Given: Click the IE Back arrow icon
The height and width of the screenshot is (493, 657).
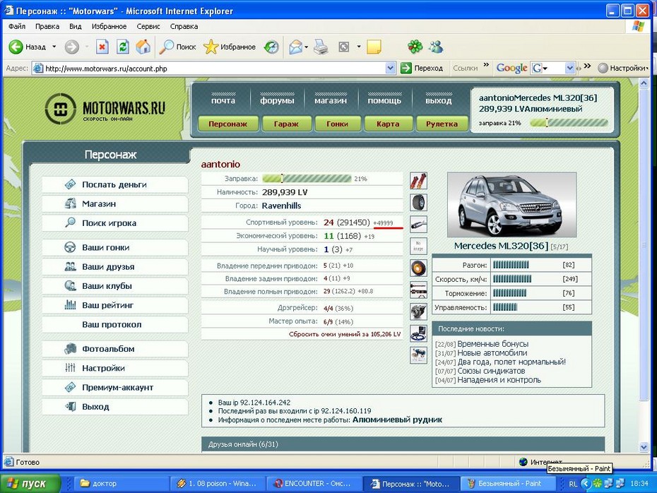Looking at the screenshot, I should pyautogui.click(x=16, y=47).
